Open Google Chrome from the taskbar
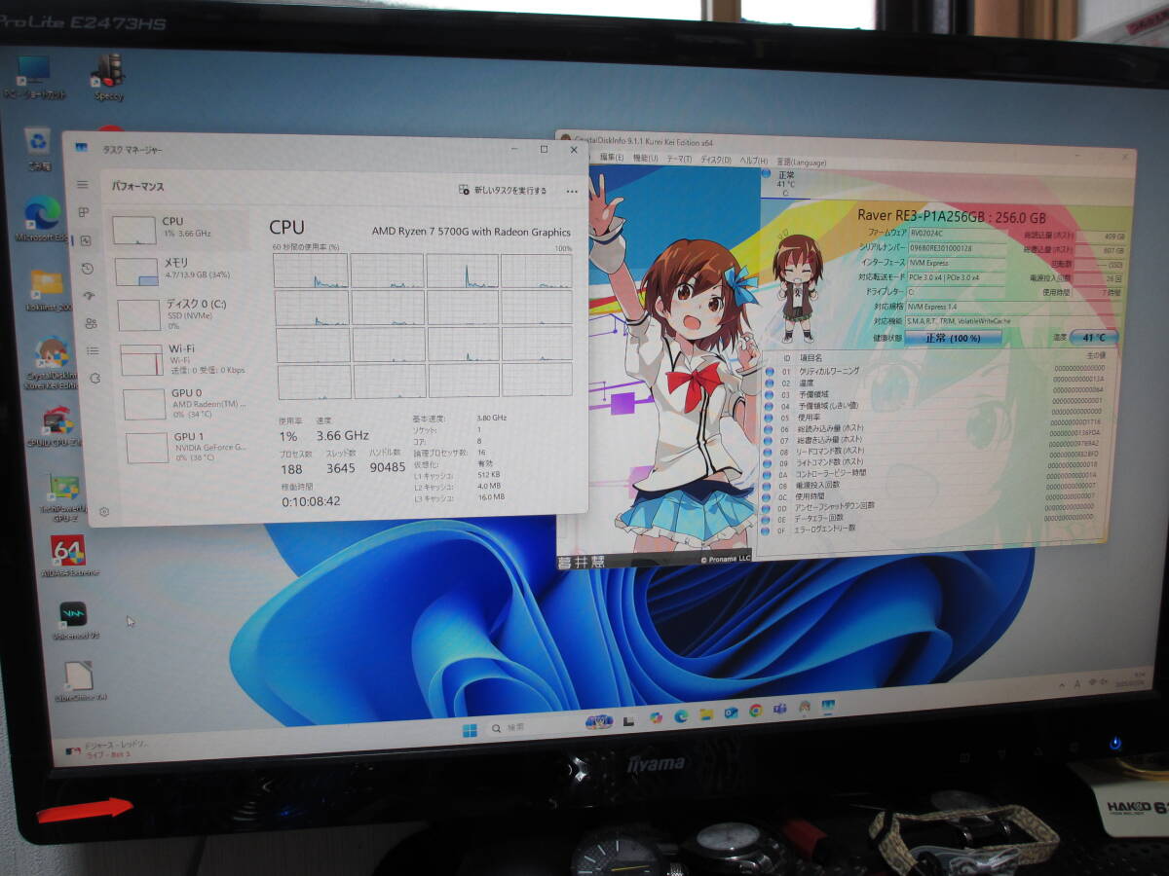The width and height of the screenshot is (1169, 876). [755, 711]
